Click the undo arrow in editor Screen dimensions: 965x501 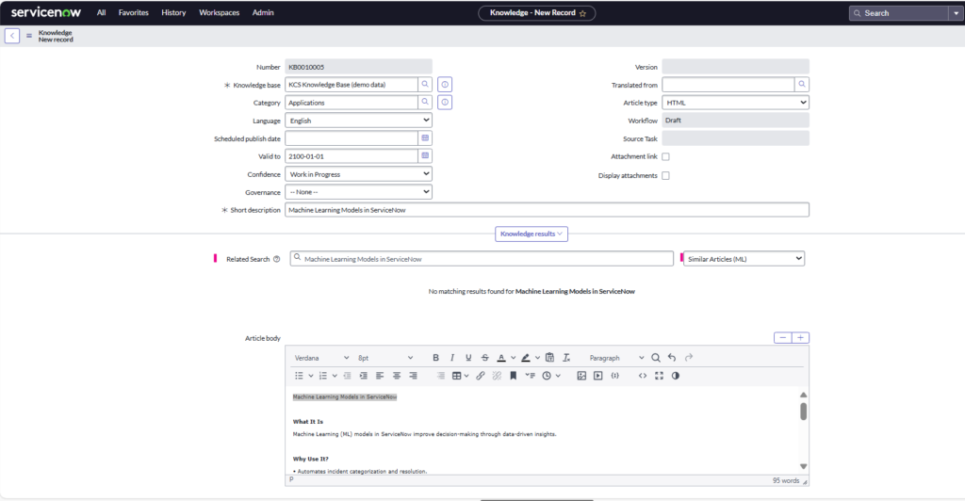coord(672,358)
